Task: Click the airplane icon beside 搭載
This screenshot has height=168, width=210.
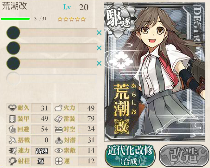Action: pos(12,140)
